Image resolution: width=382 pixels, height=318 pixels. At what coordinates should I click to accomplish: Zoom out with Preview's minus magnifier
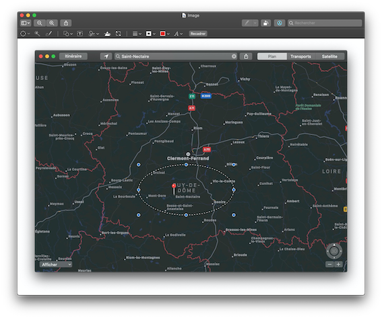(40, 23)
